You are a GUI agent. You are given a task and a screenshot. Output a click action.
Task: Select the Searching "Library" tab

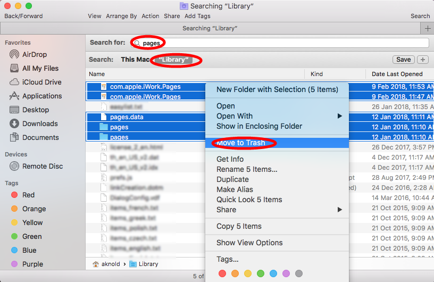click(x=210, y=28)
